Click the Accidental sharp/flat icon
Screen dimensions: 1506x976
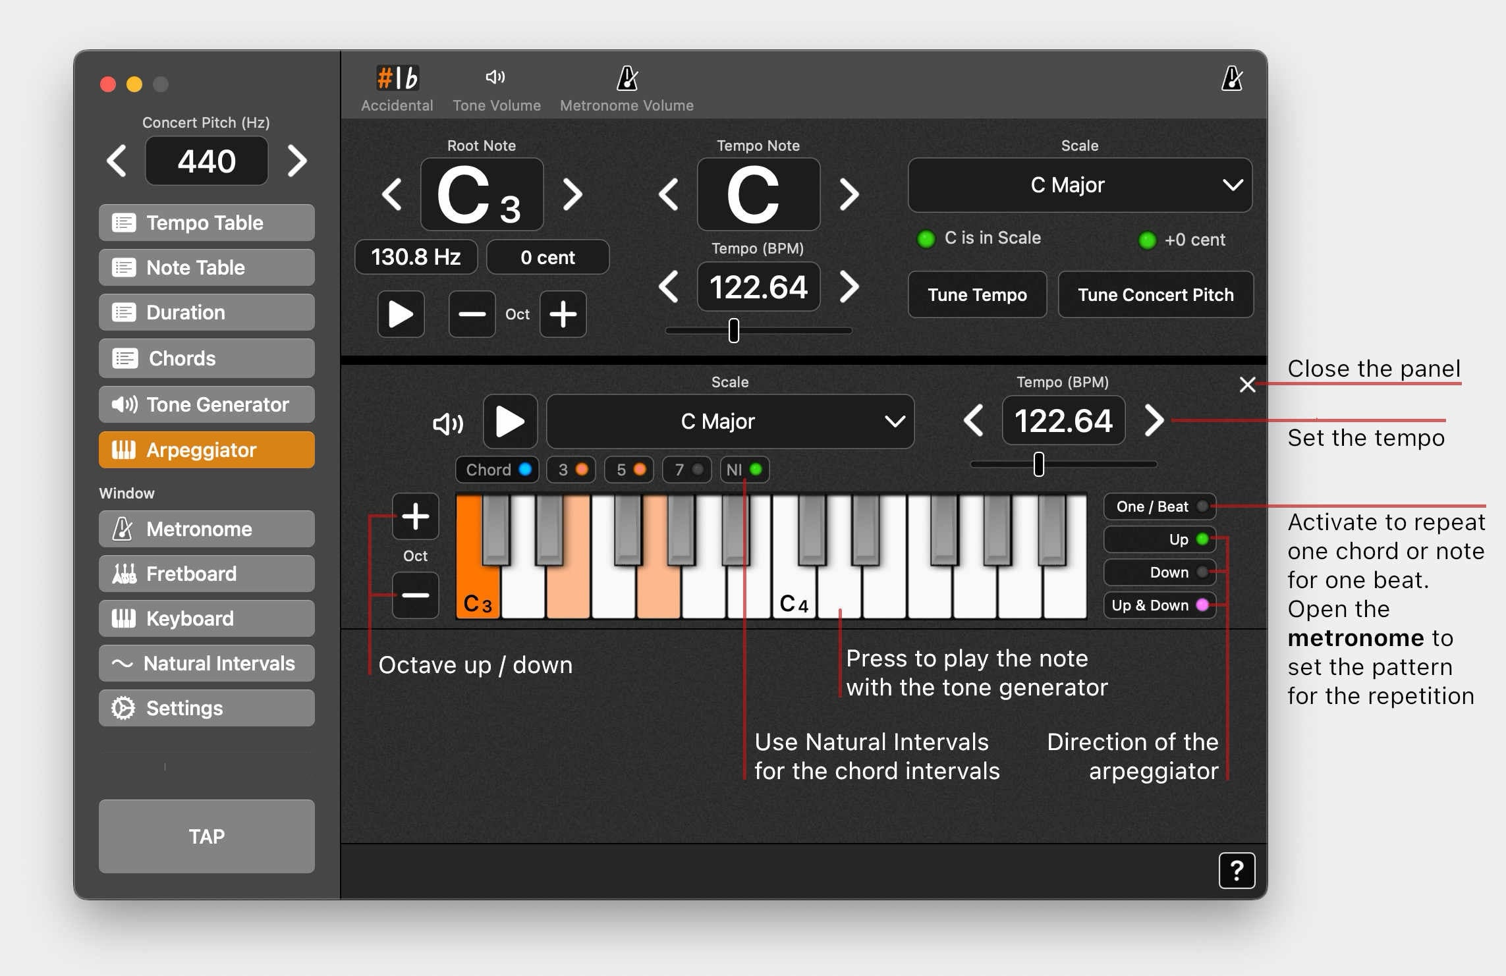click(x=397, y=79)
